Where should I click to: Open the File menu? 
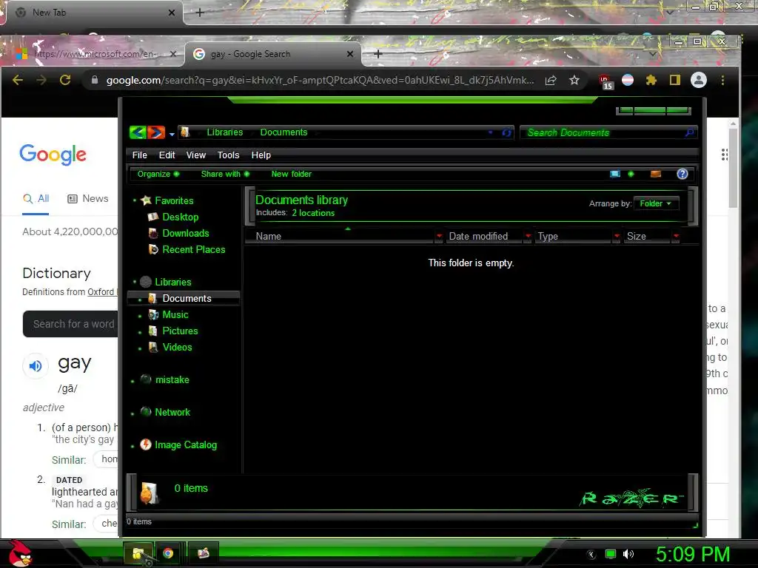(x=140, y=155)
